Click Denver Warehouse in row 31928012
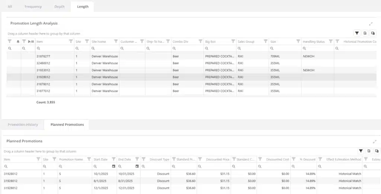The height and width of the screenshot is (194, 381). tap(105, 77)
